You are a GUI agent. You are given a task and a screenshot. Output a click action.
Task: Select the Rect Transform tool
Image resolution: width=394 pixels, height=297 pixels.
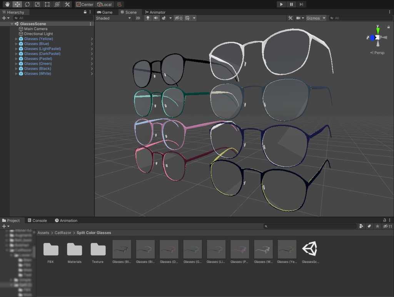46,4
